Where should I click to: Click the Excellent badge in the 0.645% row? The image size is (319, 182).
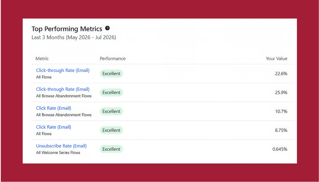[x=111, y=149]
